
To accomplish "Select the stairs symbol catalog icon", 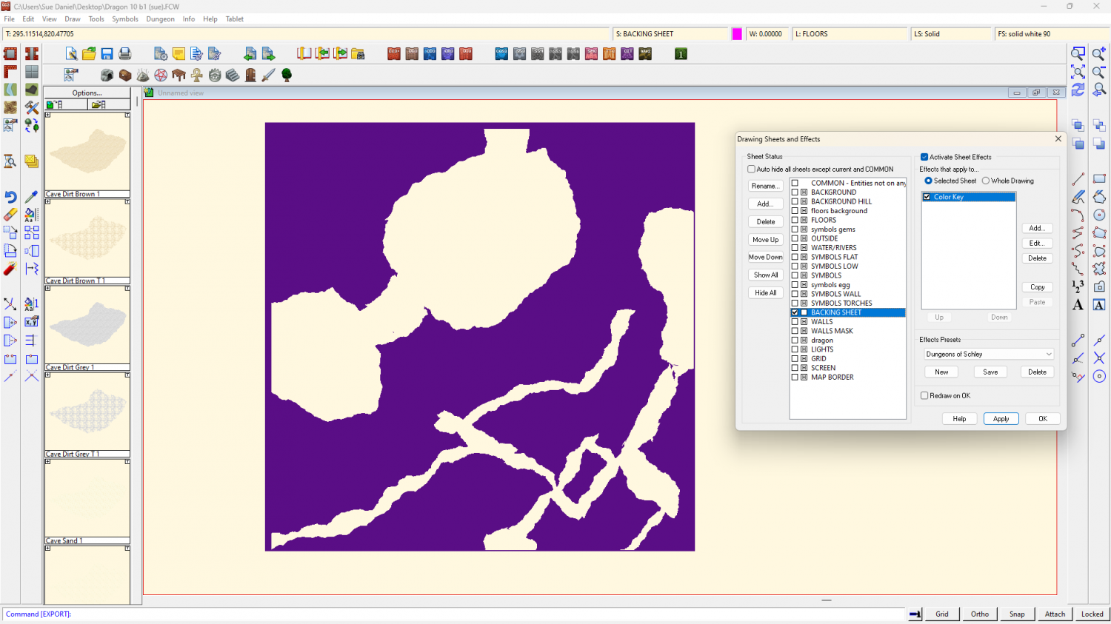I will (x=233, y=75).
